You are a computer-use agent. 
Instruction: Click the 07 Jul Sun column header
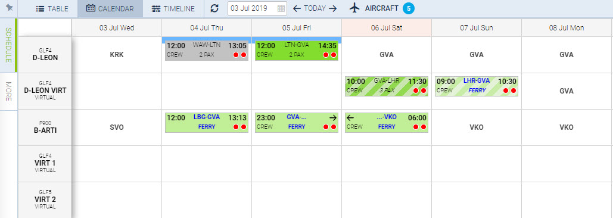coord(477,28)
